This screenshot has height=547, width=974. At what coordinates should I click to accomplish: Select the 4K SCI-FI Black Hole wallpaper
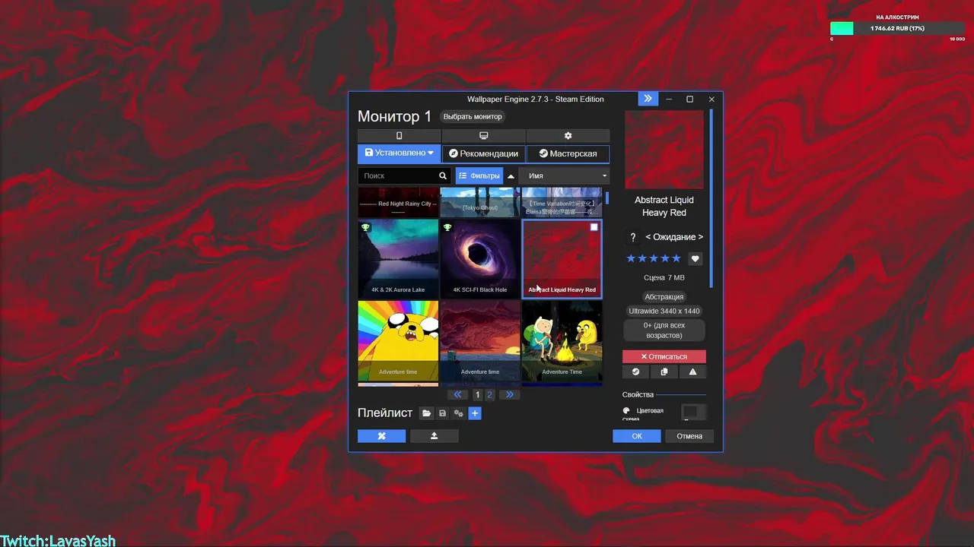pos(480,258)
